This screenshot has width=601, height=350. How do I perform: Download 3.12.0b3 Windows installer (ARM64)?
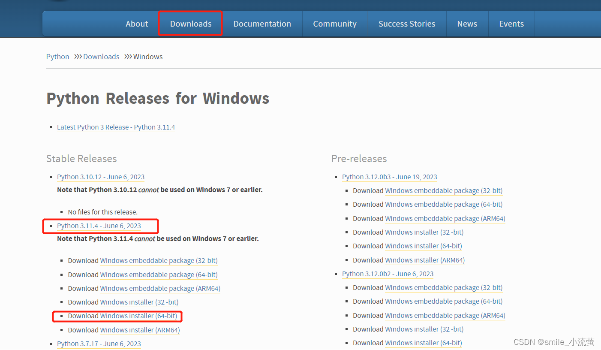[x=425, y=260]
